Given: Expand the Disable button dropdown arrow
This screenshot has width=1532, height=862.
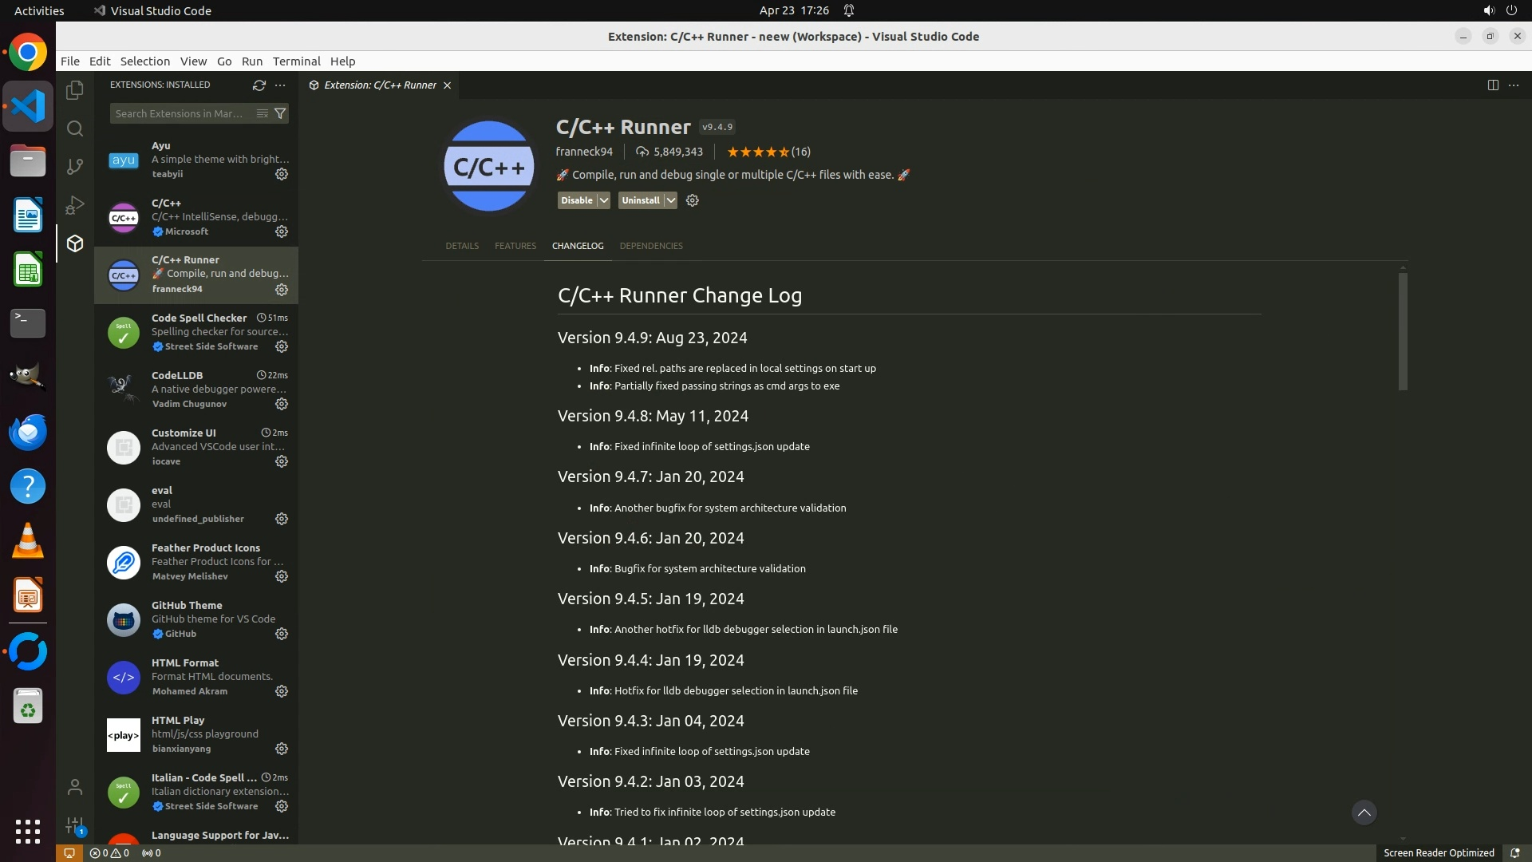Looking at the screenshot, I should (604, 200).
